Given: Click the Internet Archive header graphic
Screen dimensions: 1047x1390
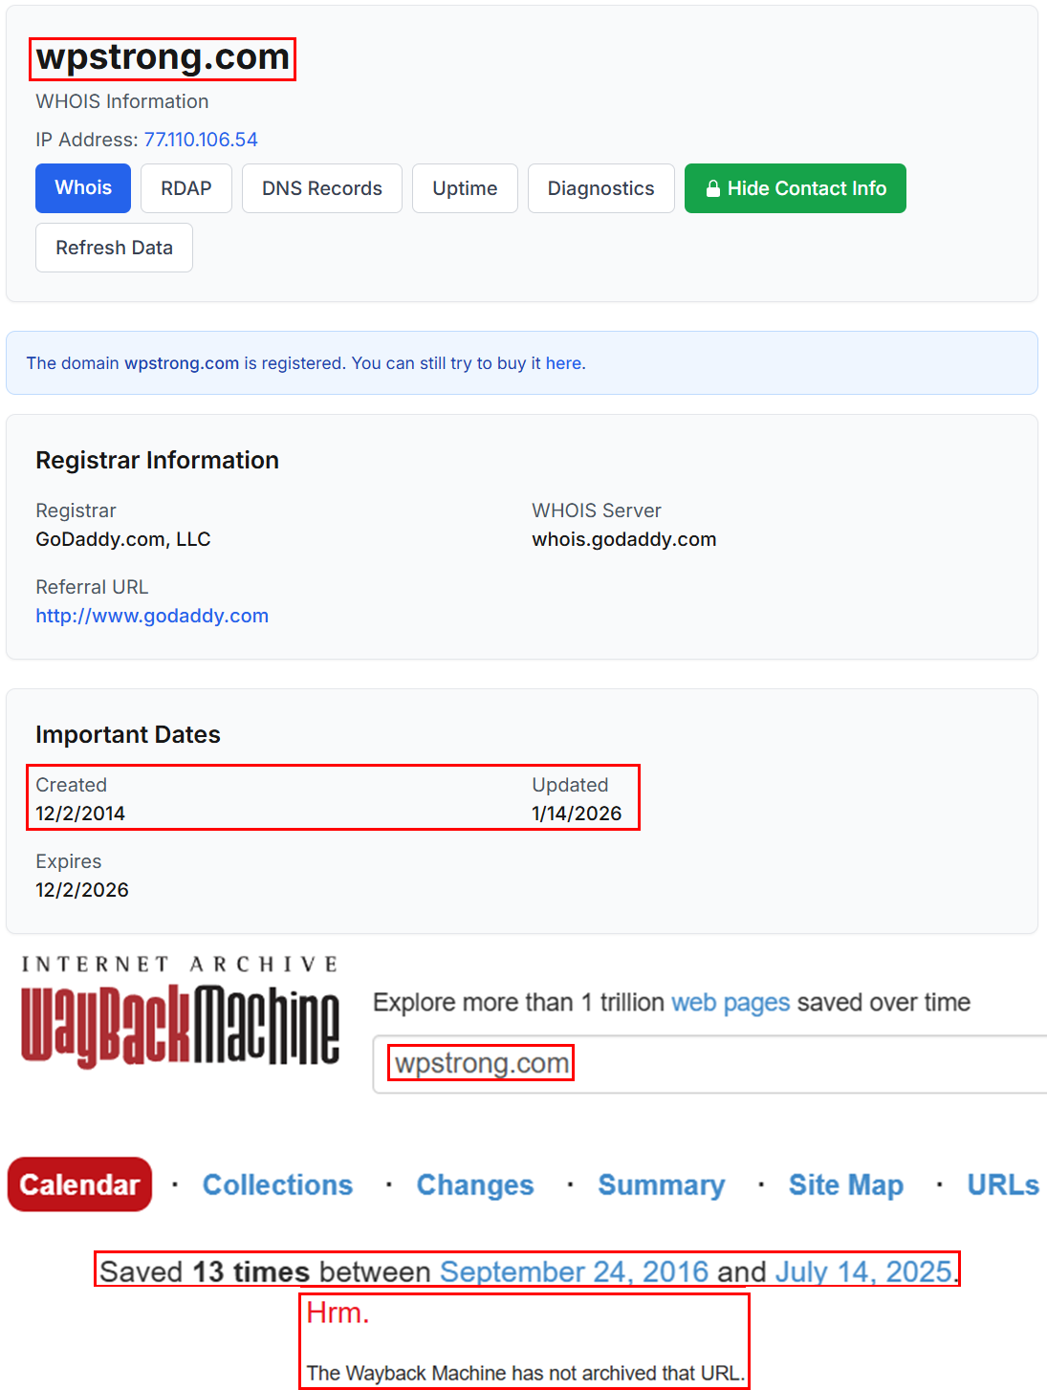Looking at the screenshot, I should [180, 964].
